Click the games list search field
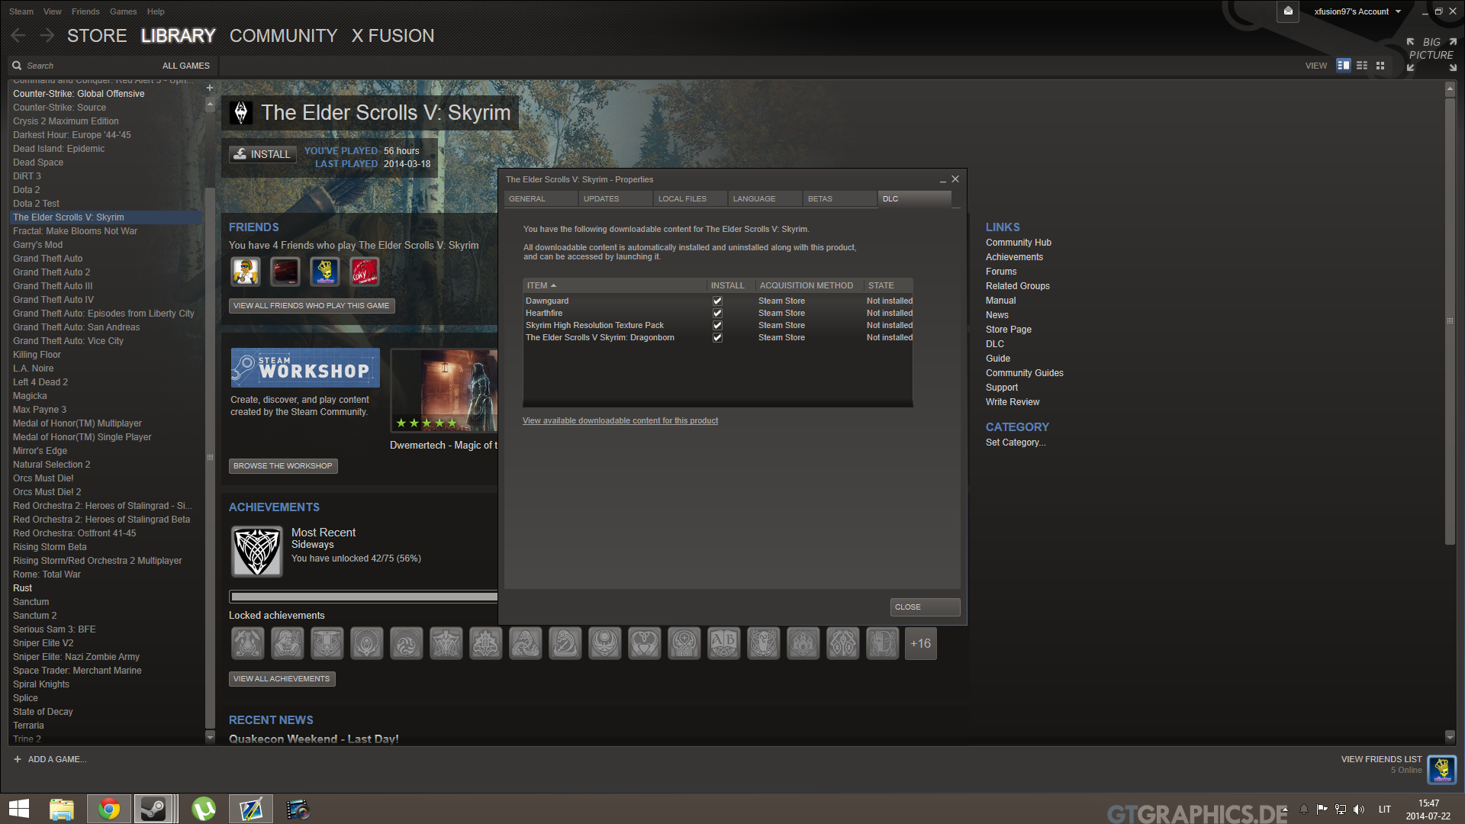 (x=76, y=66)
